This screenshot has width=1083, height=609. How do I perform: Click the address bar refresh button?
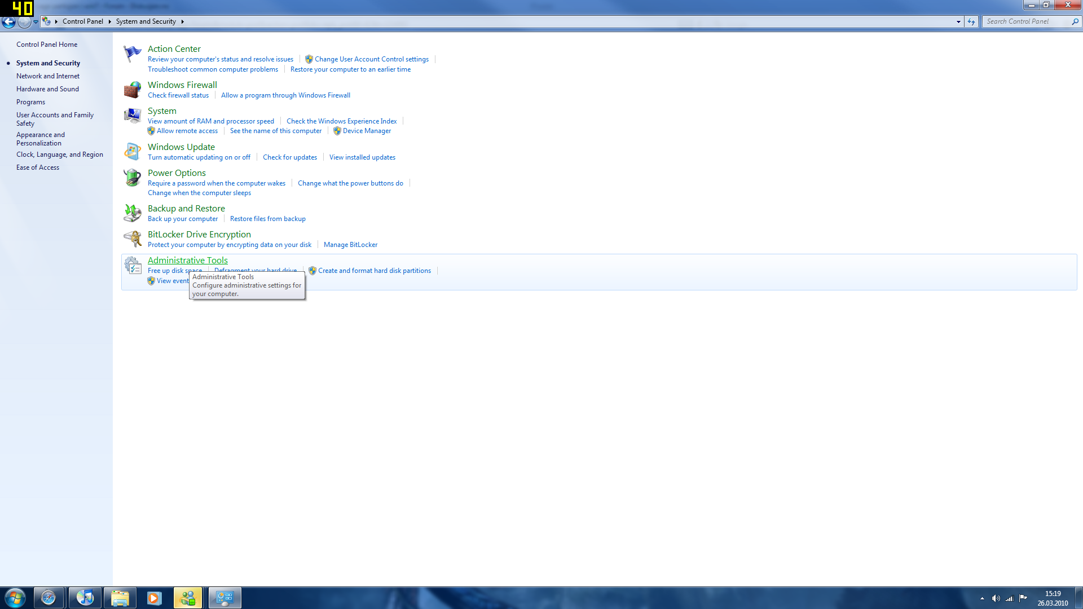971,21
